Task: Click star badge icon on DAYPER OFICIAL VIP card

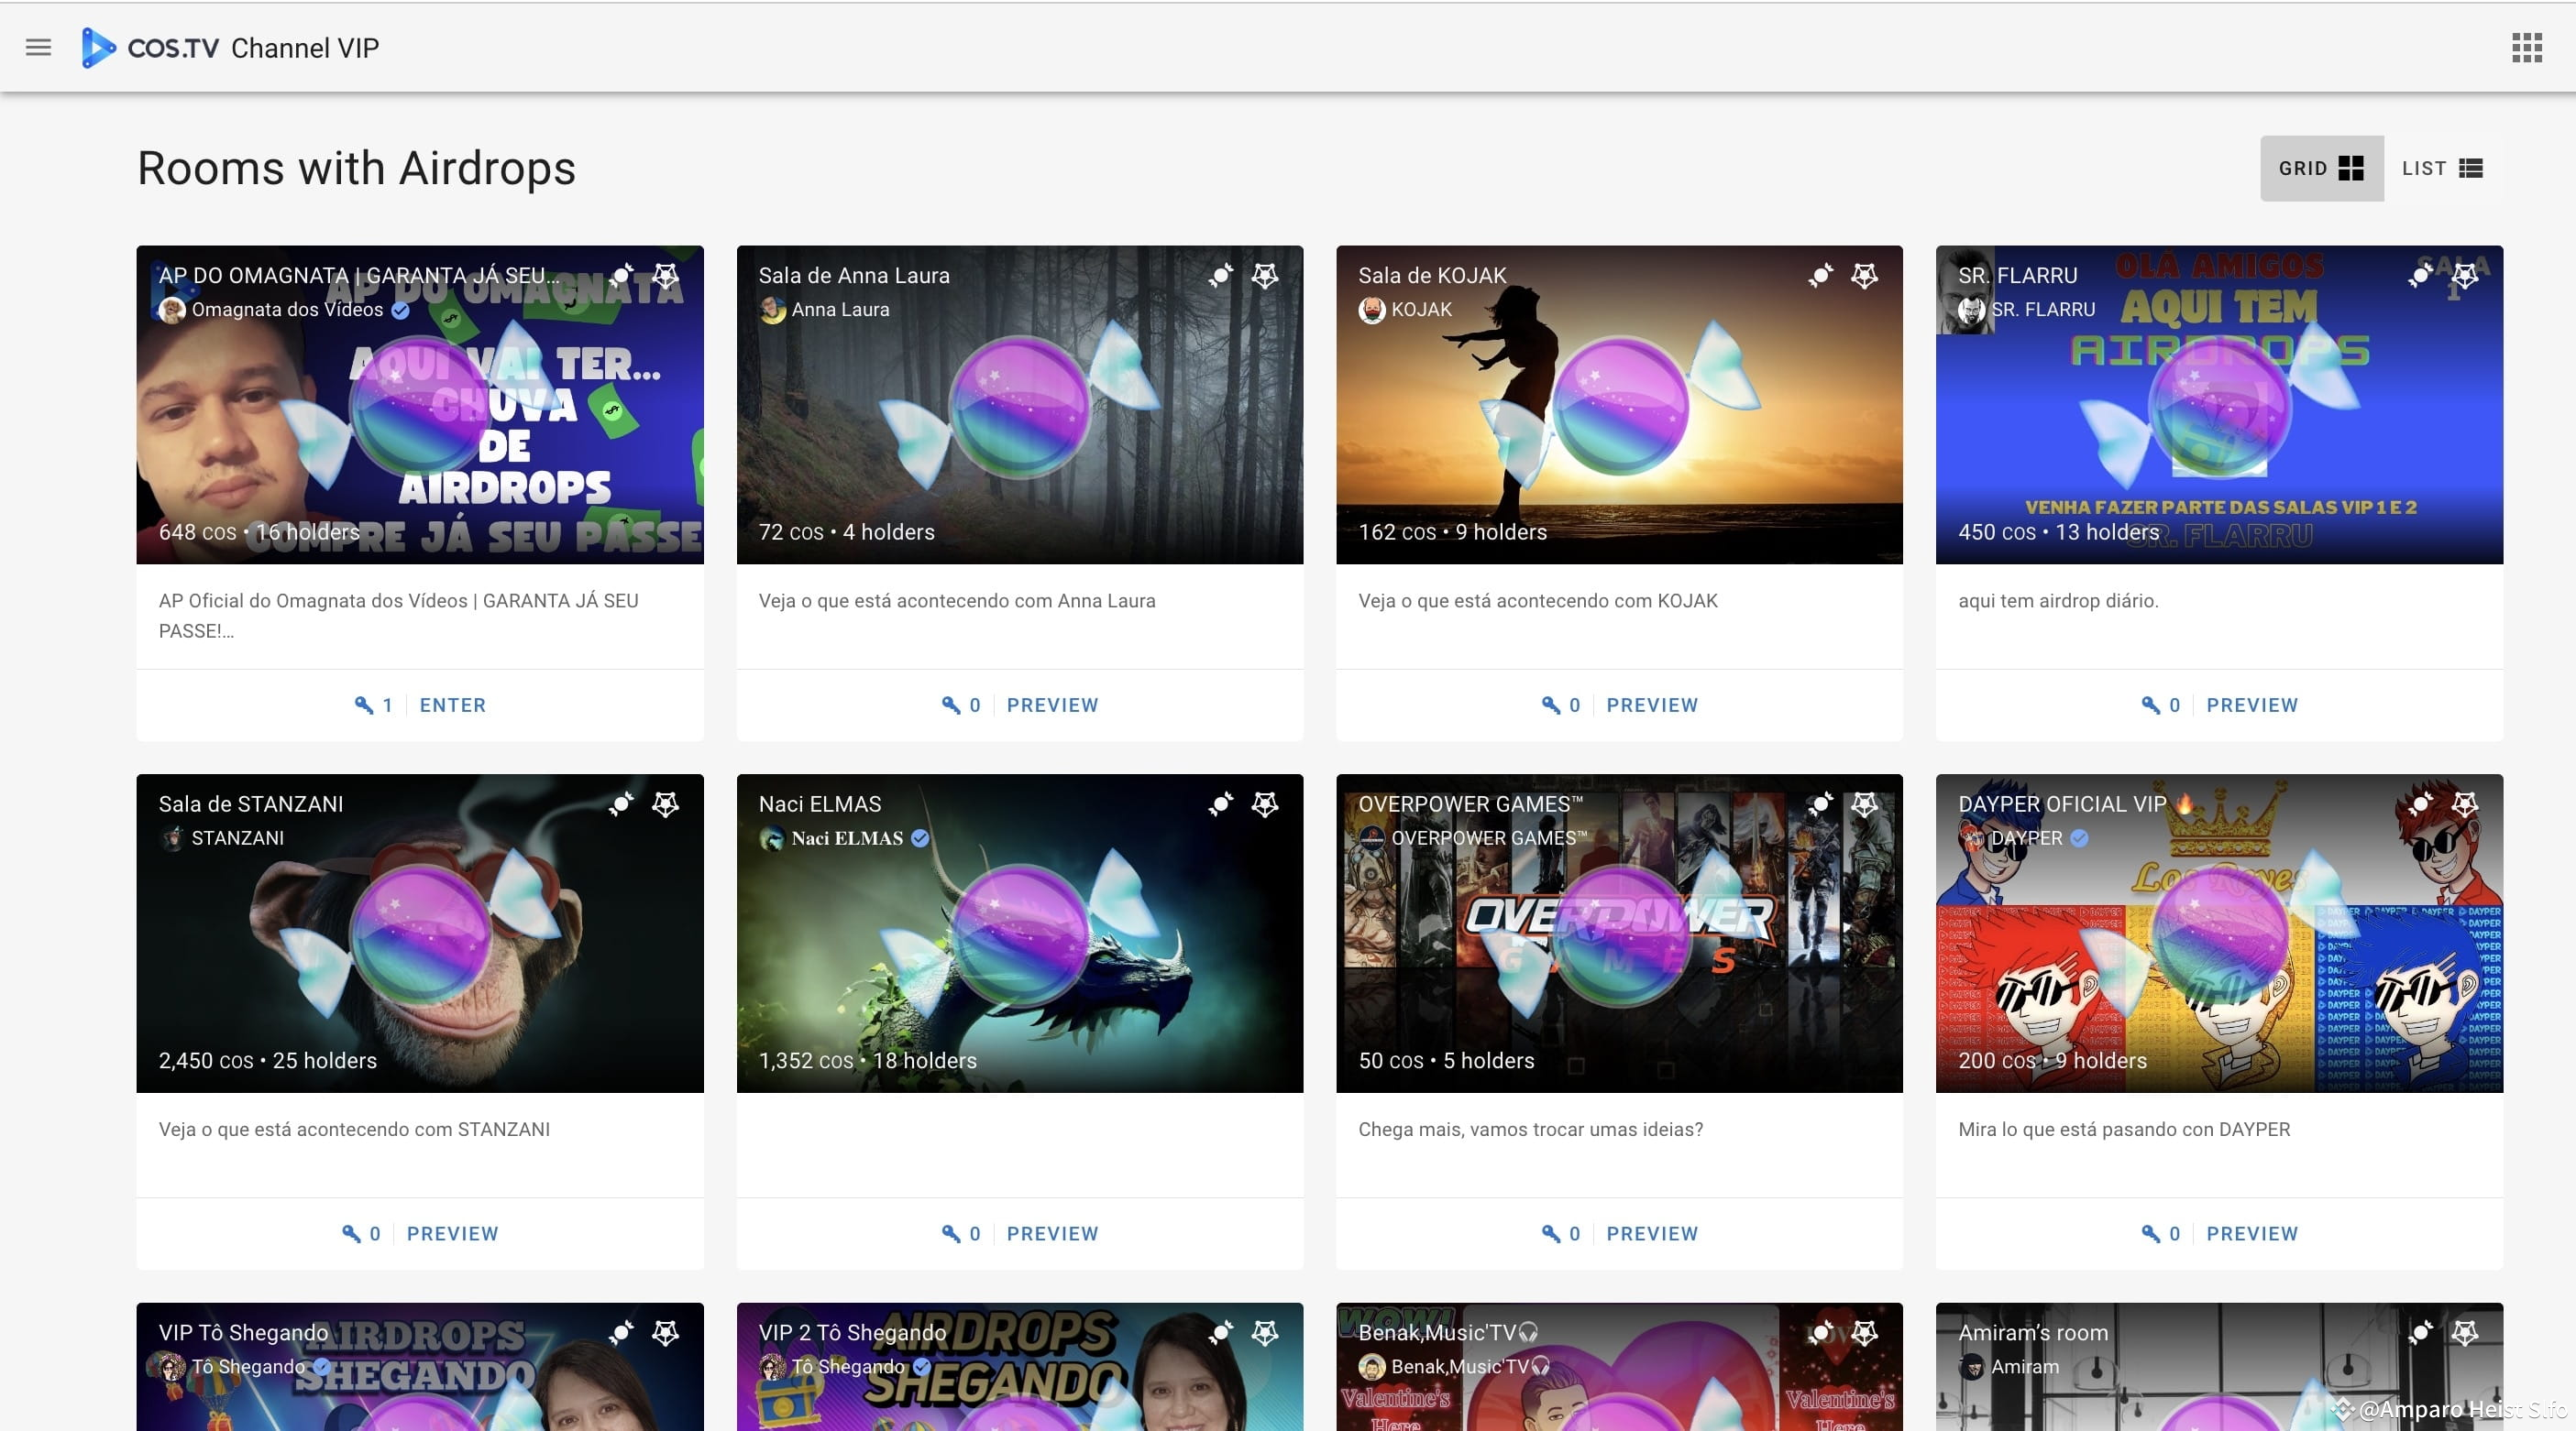Action: pyautogui.click(x=2465, y=803)
